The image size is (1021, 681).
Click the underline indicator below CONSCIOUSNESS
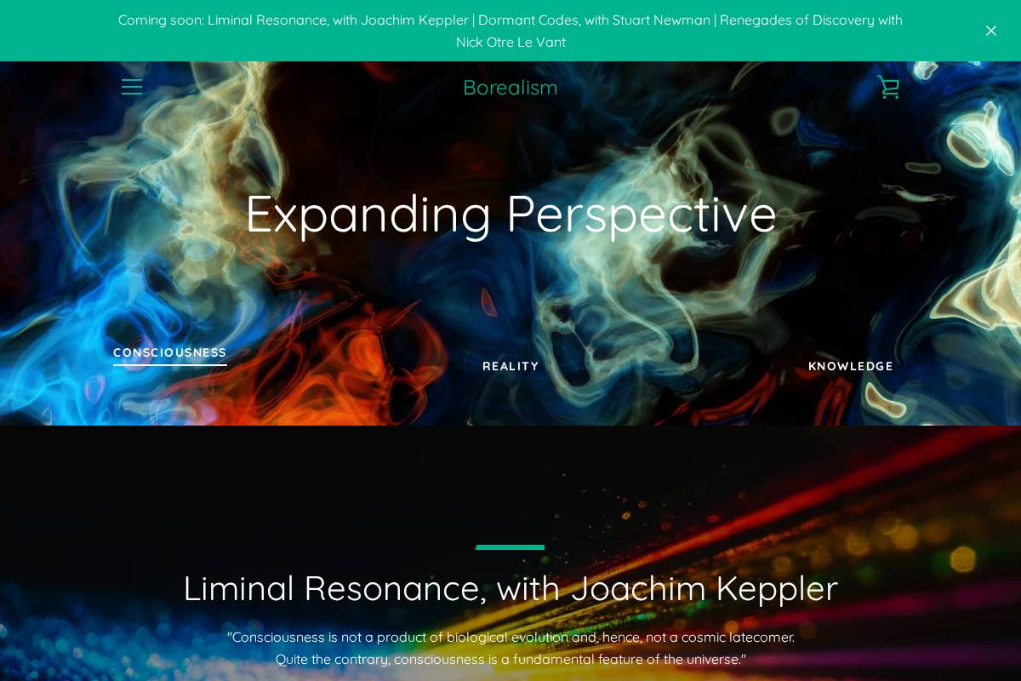click(x=170, y=364)
